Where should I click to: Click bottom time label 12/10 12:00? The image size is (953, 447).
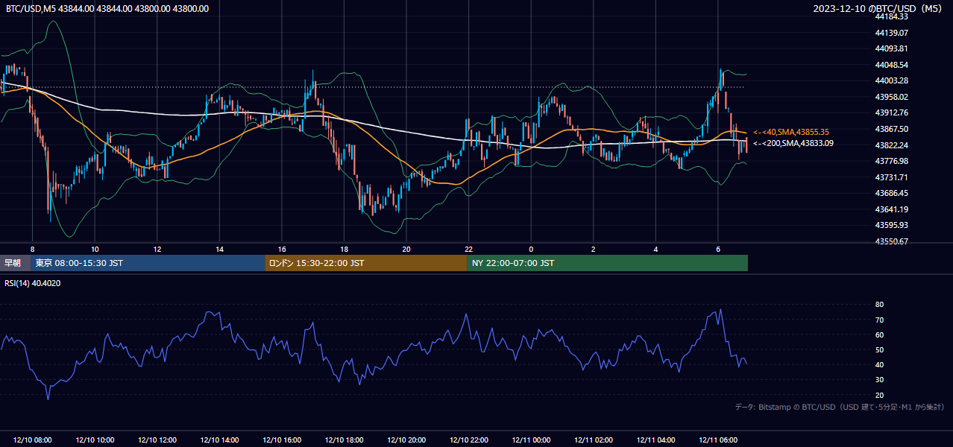click(x=157, y=440)
